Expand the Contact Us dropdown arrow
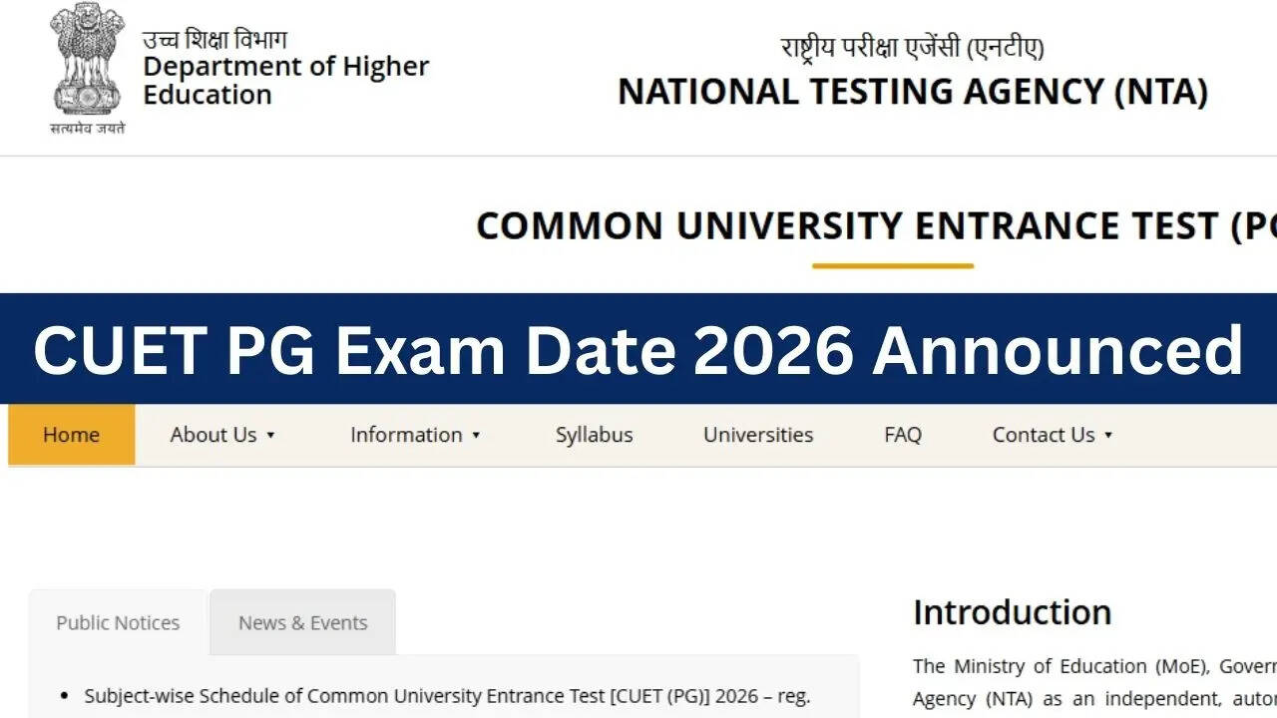Viewport: 1277px width, 718px height. click(1108, 436)
